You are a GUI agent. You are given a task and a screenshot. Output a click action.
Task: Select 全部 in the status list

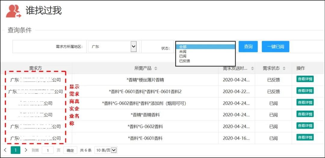point(206,47)
